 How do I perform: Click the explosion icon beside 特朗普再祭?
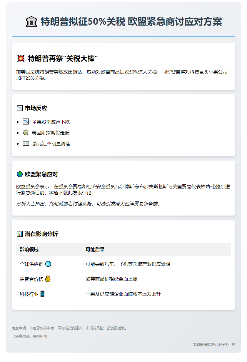pyautogui.click(x=21, y=59)
